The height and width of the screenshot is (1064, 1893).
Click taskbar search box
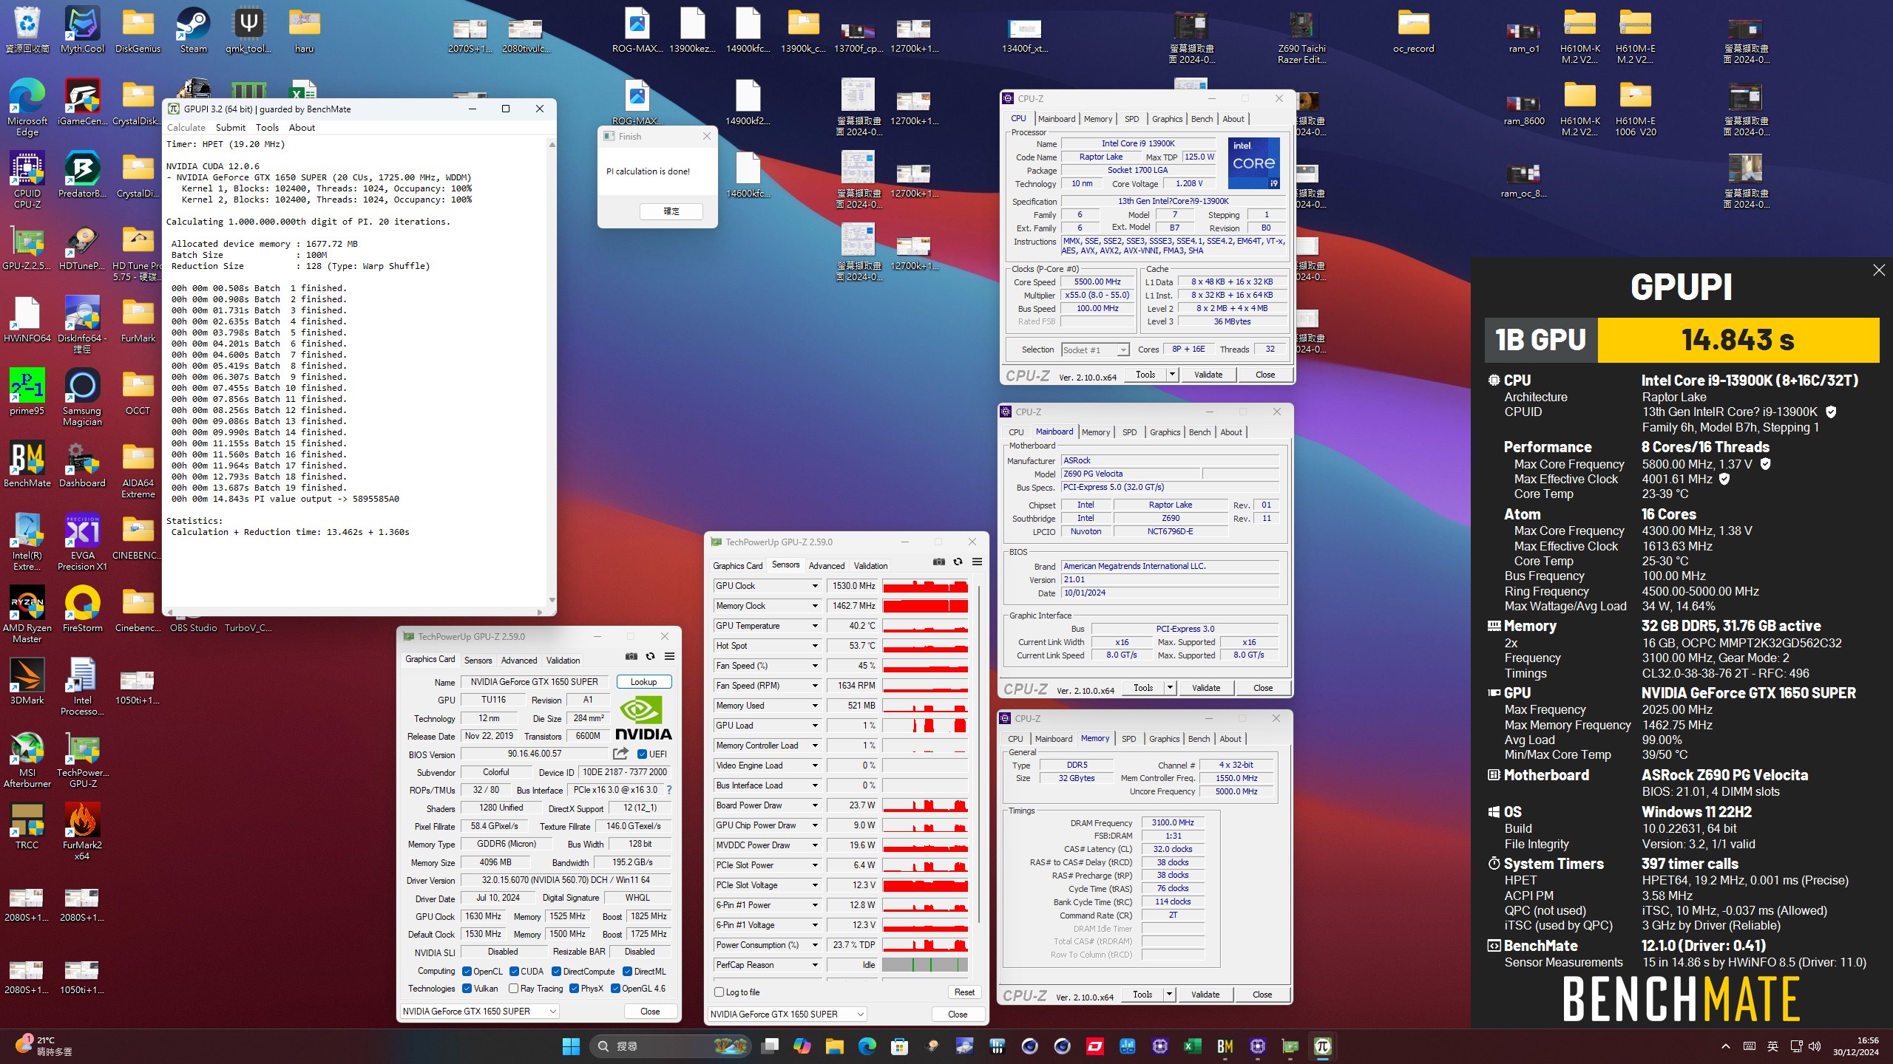[671, 1046]
